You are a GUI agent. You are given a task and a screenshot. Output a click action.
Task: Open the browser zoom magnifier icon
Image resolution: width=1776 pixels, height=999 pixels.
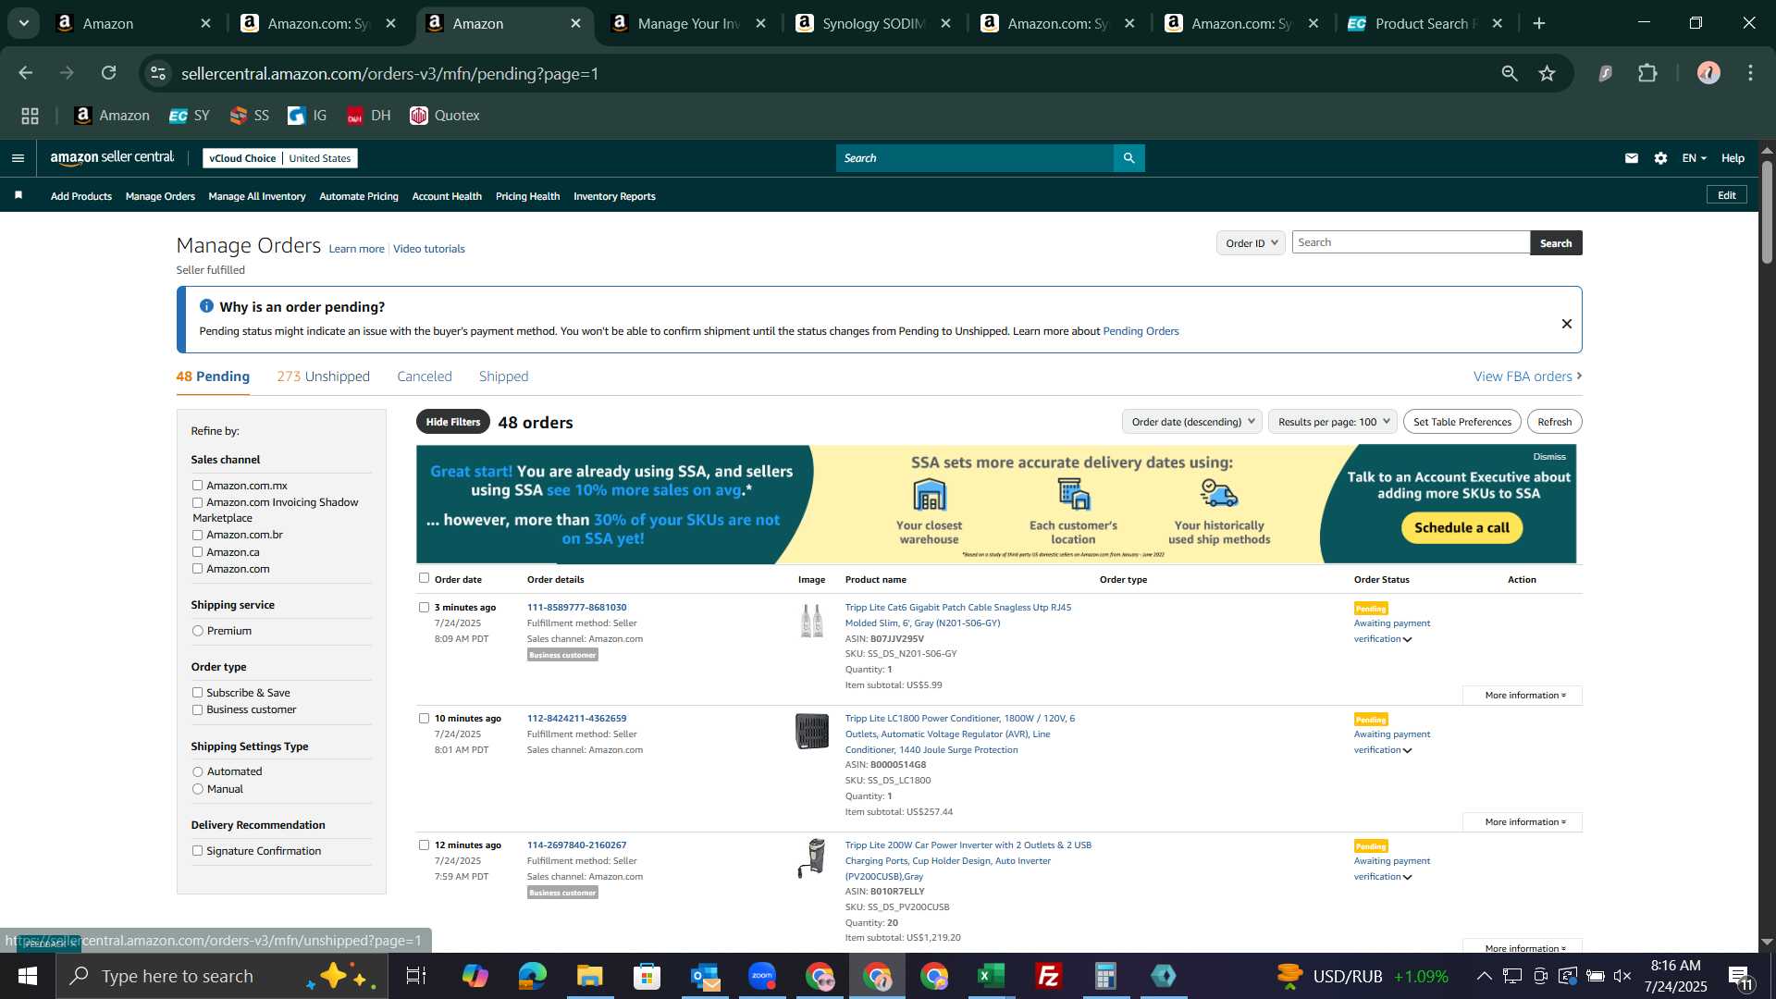[x=1510, y=73]
